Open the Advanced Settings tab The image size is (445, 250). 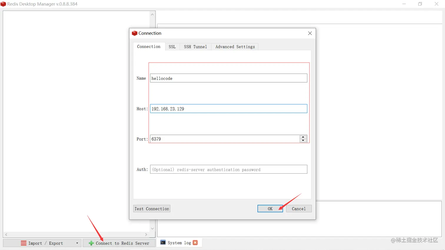tap(235, 47)
